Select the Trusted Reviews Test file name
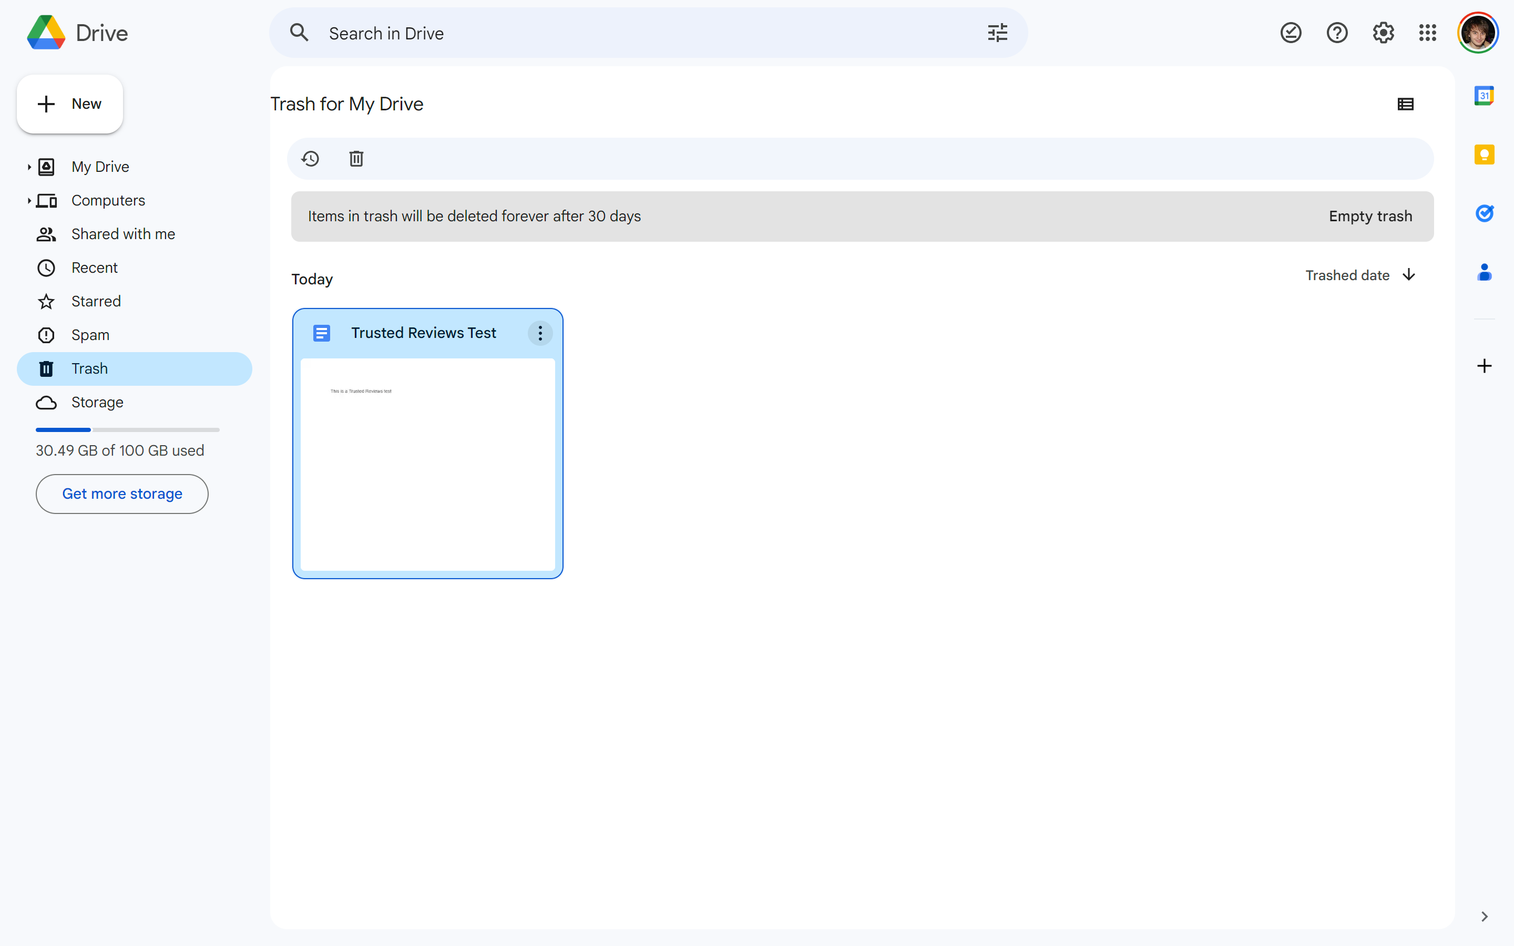This screenshot has width=1514, height=946. [424, 334]
